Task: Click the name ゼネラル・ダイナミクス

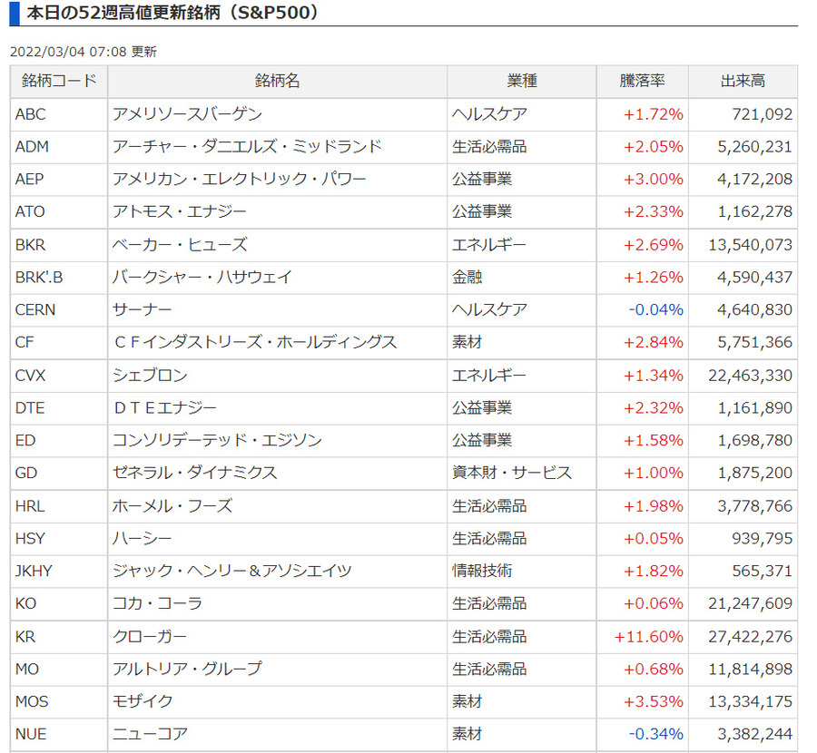Action: [x=195, y=473]
